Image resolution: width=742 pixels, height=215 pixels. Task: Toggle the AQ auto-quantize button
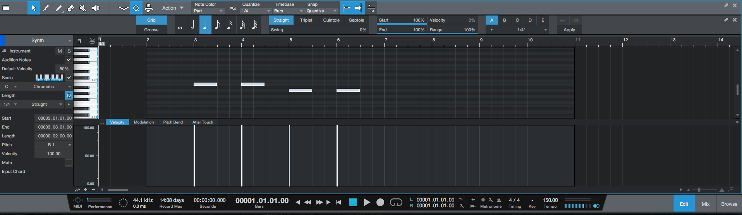[232, 8]
